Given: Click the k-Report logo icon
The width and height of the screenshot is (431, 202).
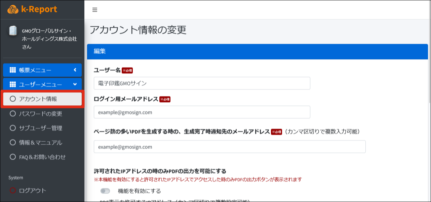Looking at the screenshot, I should (x=13, y=9).
